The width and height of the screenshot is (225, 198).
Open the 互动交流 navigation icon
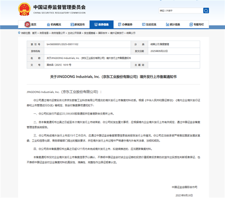click(x=148, y=24)
